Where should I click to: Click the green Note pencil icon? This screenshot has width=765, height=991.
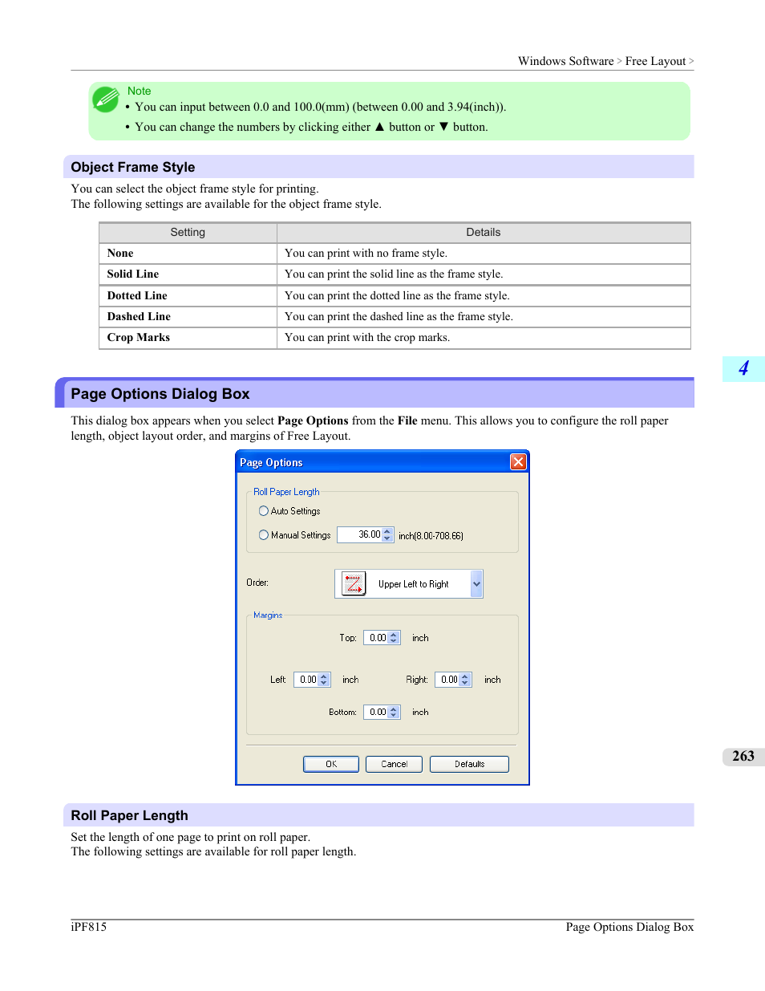coord(106,100)
